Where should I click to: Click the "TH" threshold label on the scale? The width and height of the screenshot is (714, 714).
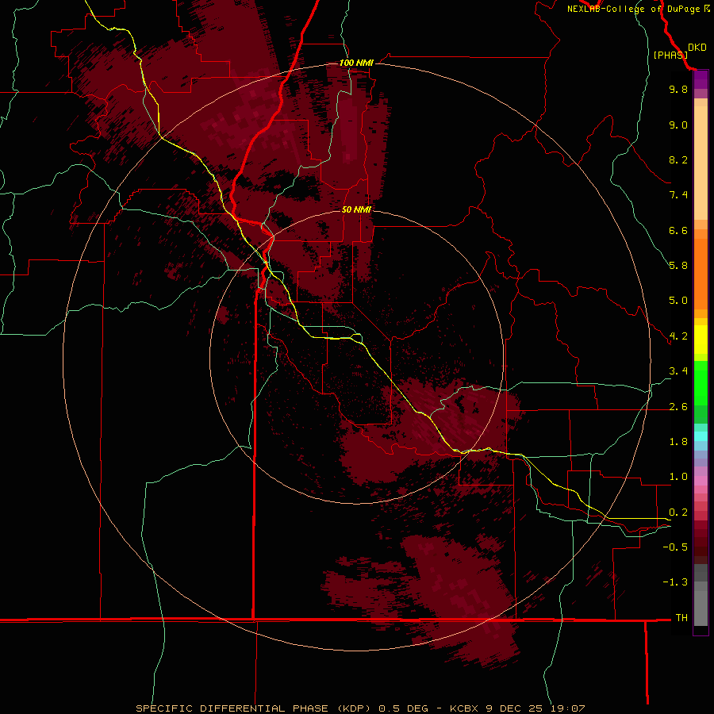[x=681, y=618]
